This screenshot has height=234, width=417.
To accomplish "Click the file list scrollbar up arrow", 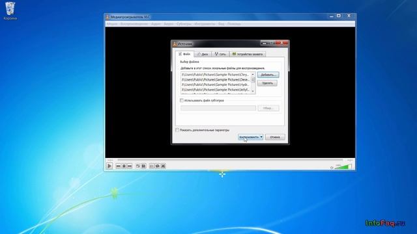I will [x=253, y=75].
